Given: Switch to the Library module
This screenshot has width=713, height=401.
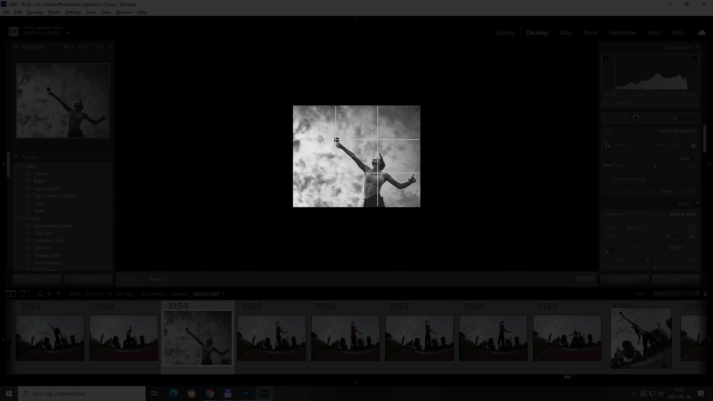Looking at the screenshot, I should (505, 33).
